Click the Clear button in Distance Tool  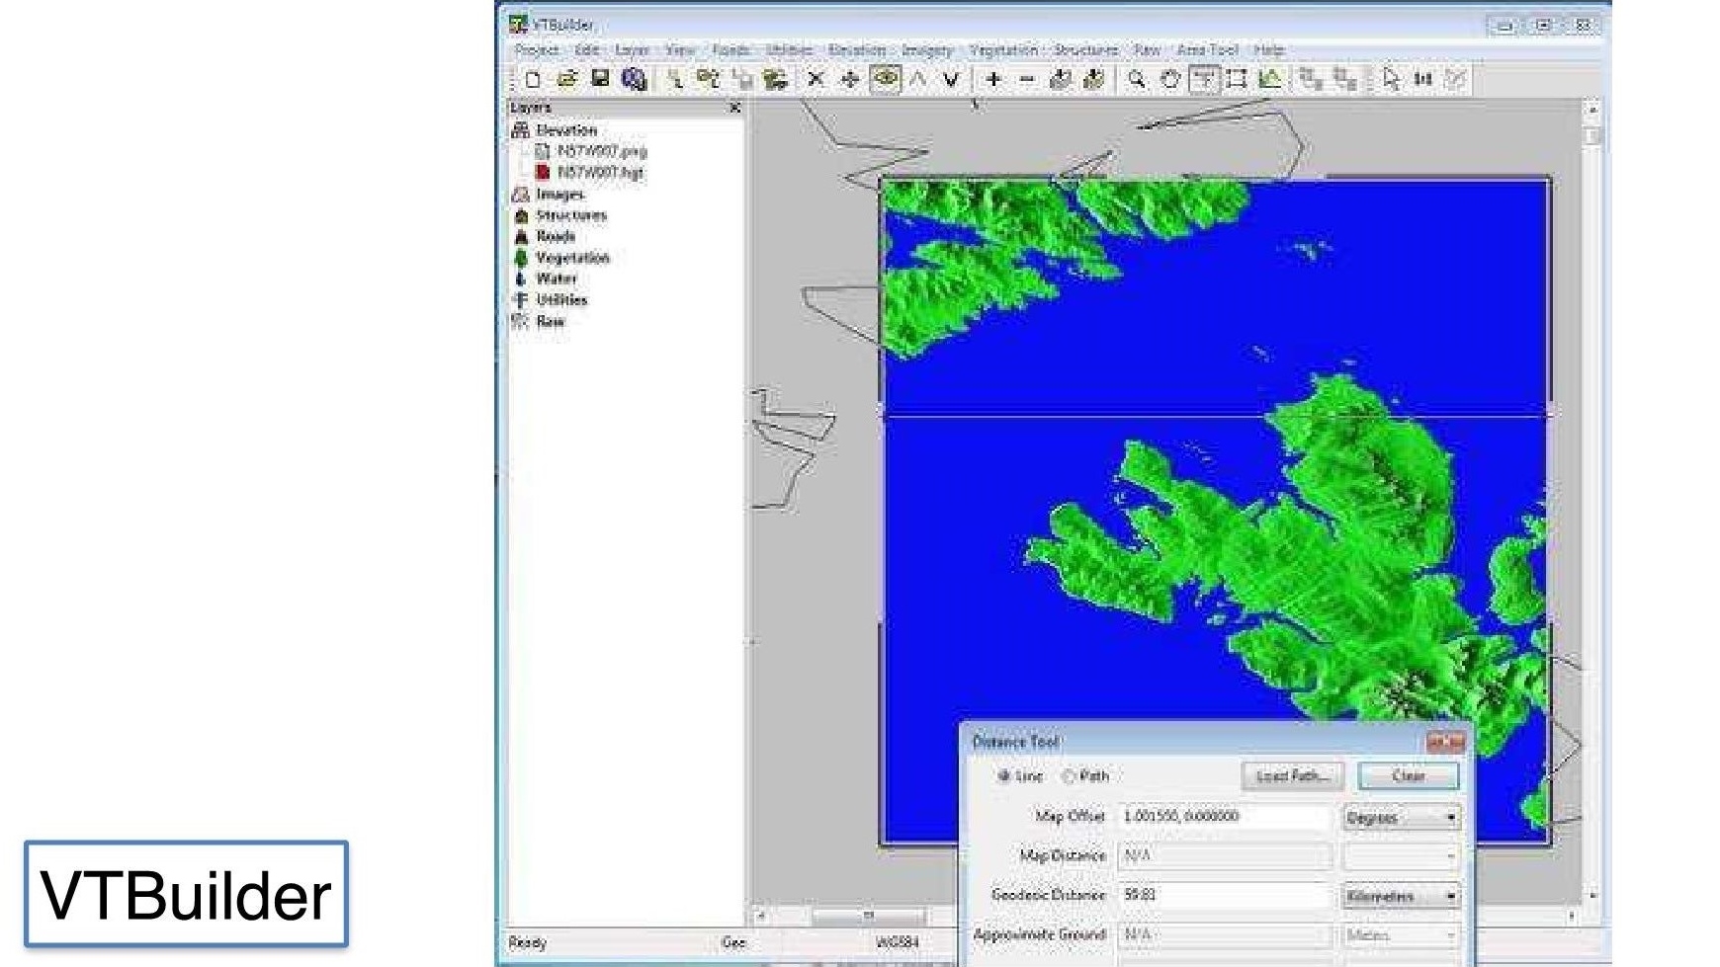coord(1409,776)
